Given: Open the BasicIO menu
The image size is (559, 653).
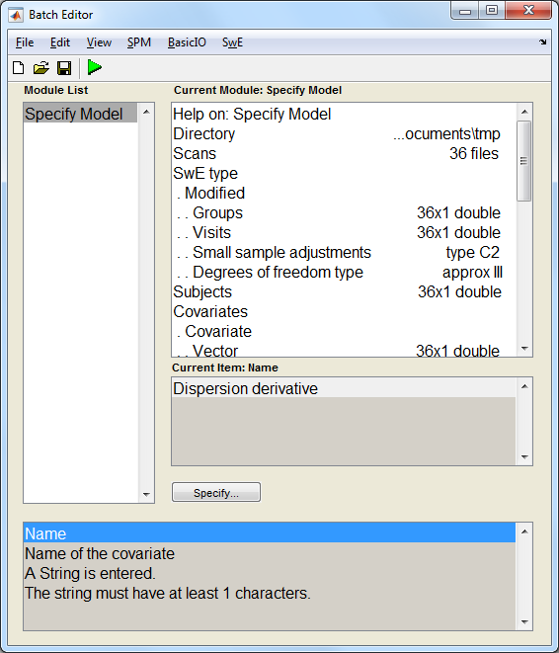Looking at the screenshot, I should point(187,42).
